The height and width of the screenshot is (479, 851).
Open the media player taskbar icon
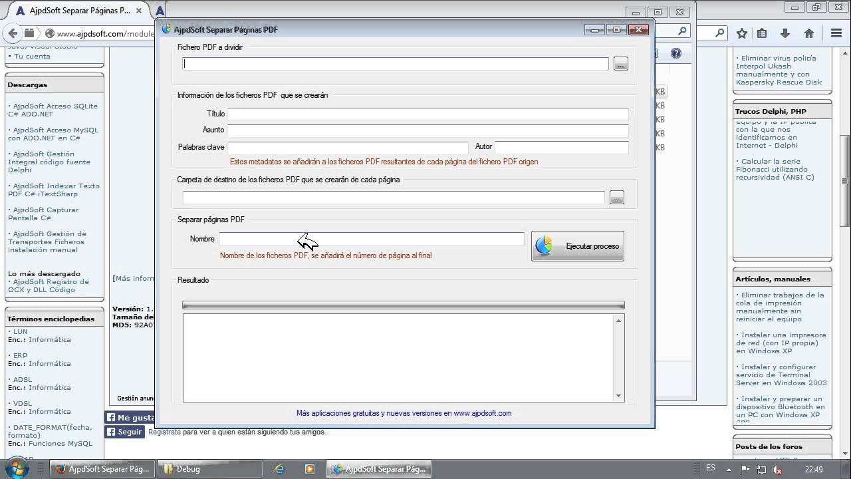(309, 469)
